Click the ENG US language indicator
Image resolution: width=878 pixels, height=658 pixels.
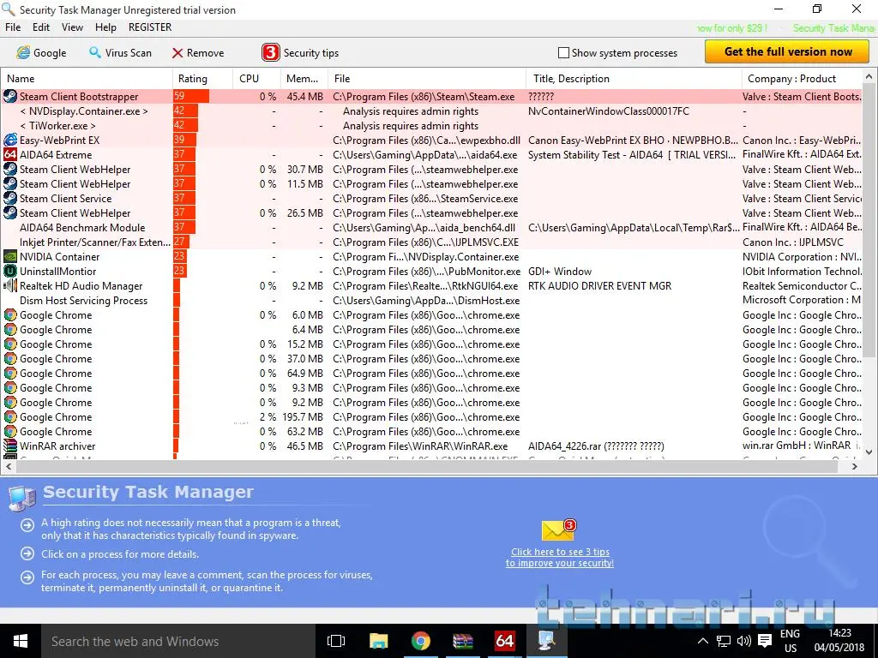coord(790,641)
